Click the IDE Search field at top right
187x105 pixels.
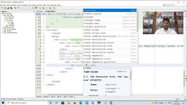[x=175, y=5]
